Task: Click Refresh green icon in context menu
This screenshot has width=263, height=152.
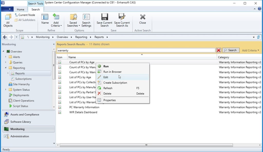Action: [x=99, y=88]
